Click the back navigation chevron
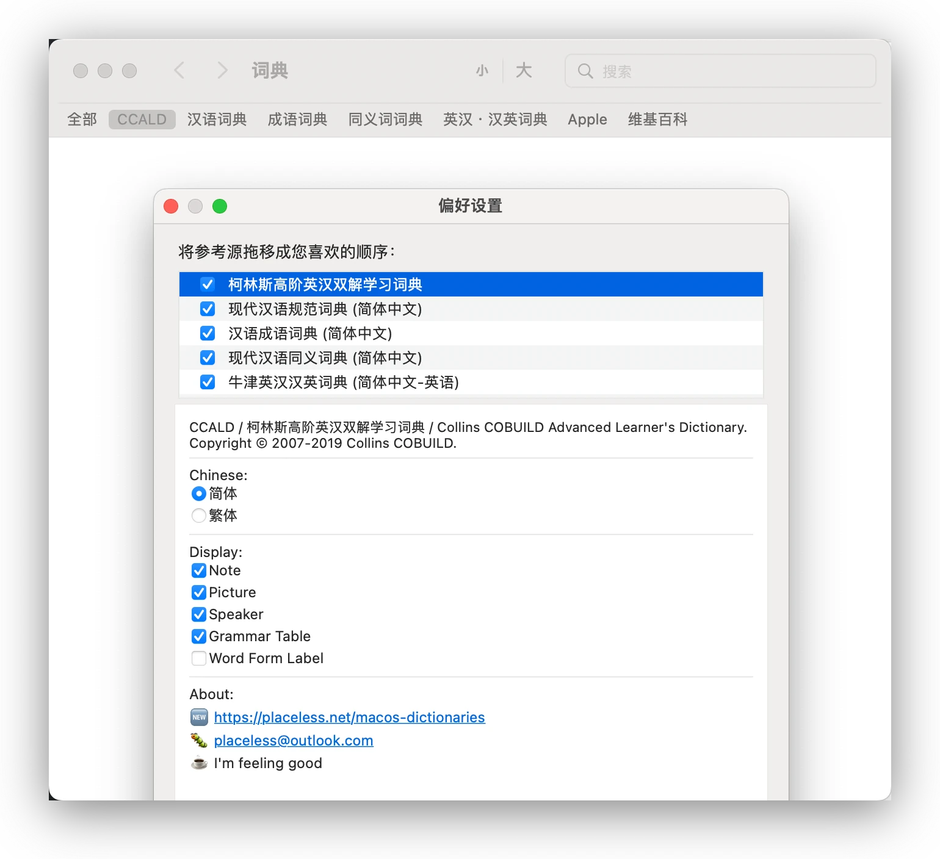This screenshot has height=859, width=940. click(x=179, y=71)
